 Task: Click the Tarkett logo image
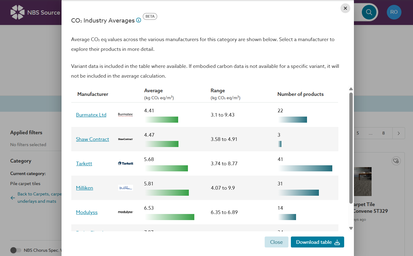pyautogui.click(x=125, y=163)
